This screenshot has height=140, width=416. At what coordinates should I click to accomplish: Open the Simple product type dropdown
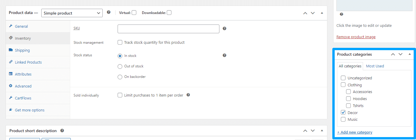72,13
